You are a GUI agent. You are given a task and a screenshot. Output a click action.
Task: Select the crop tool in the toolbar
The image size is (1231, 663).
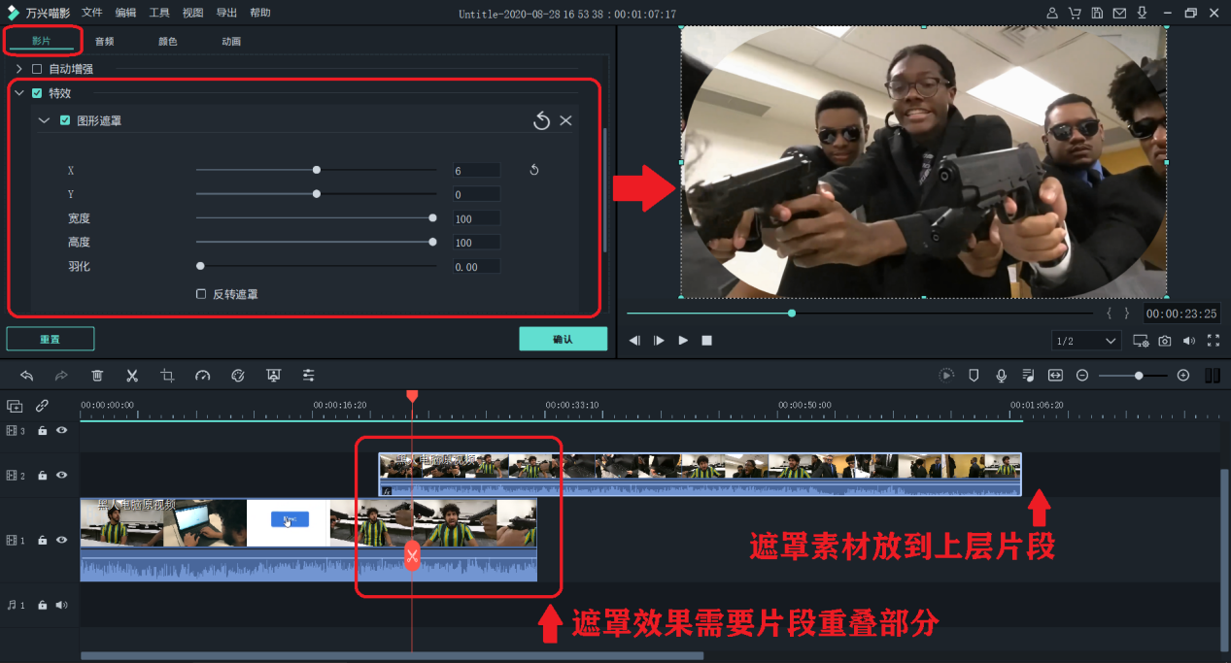point(167,376)
